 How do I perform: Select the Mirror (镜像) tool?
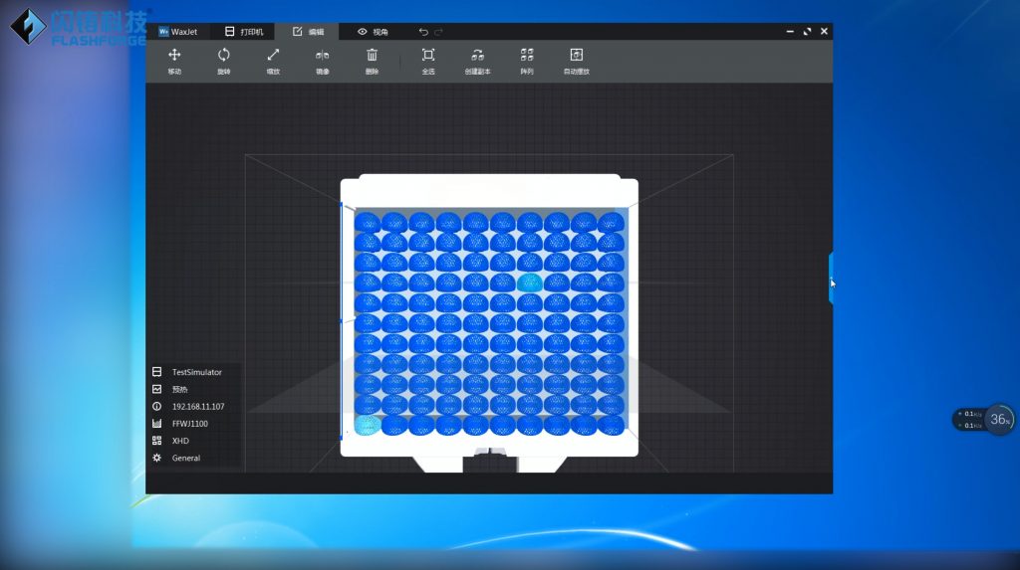pyautogui.click(x=322, y=61)
